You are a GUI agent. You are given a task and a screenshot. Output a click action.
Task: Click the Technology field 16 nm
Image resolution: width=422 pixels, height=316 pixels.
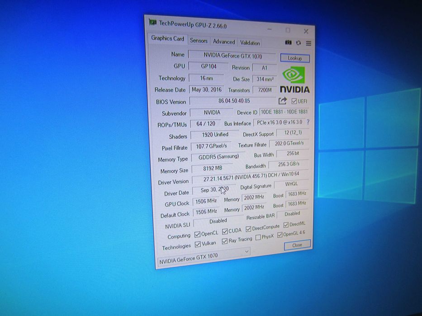point(206,78)
